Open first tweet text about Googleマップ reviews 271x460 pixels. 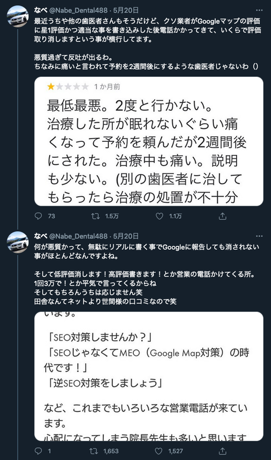pyautogui.click(x=147, y=44)
